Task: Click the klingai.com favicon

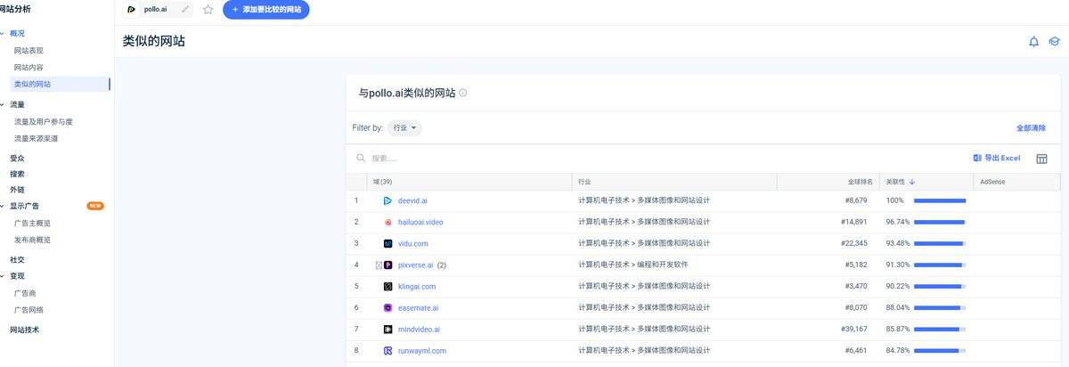Action: [x=388, y=286]
